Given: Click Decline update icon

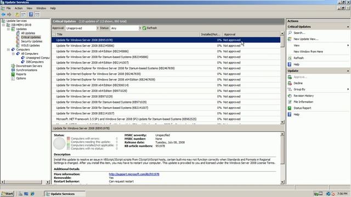Looking at the screenshot, I should [290, 83].
